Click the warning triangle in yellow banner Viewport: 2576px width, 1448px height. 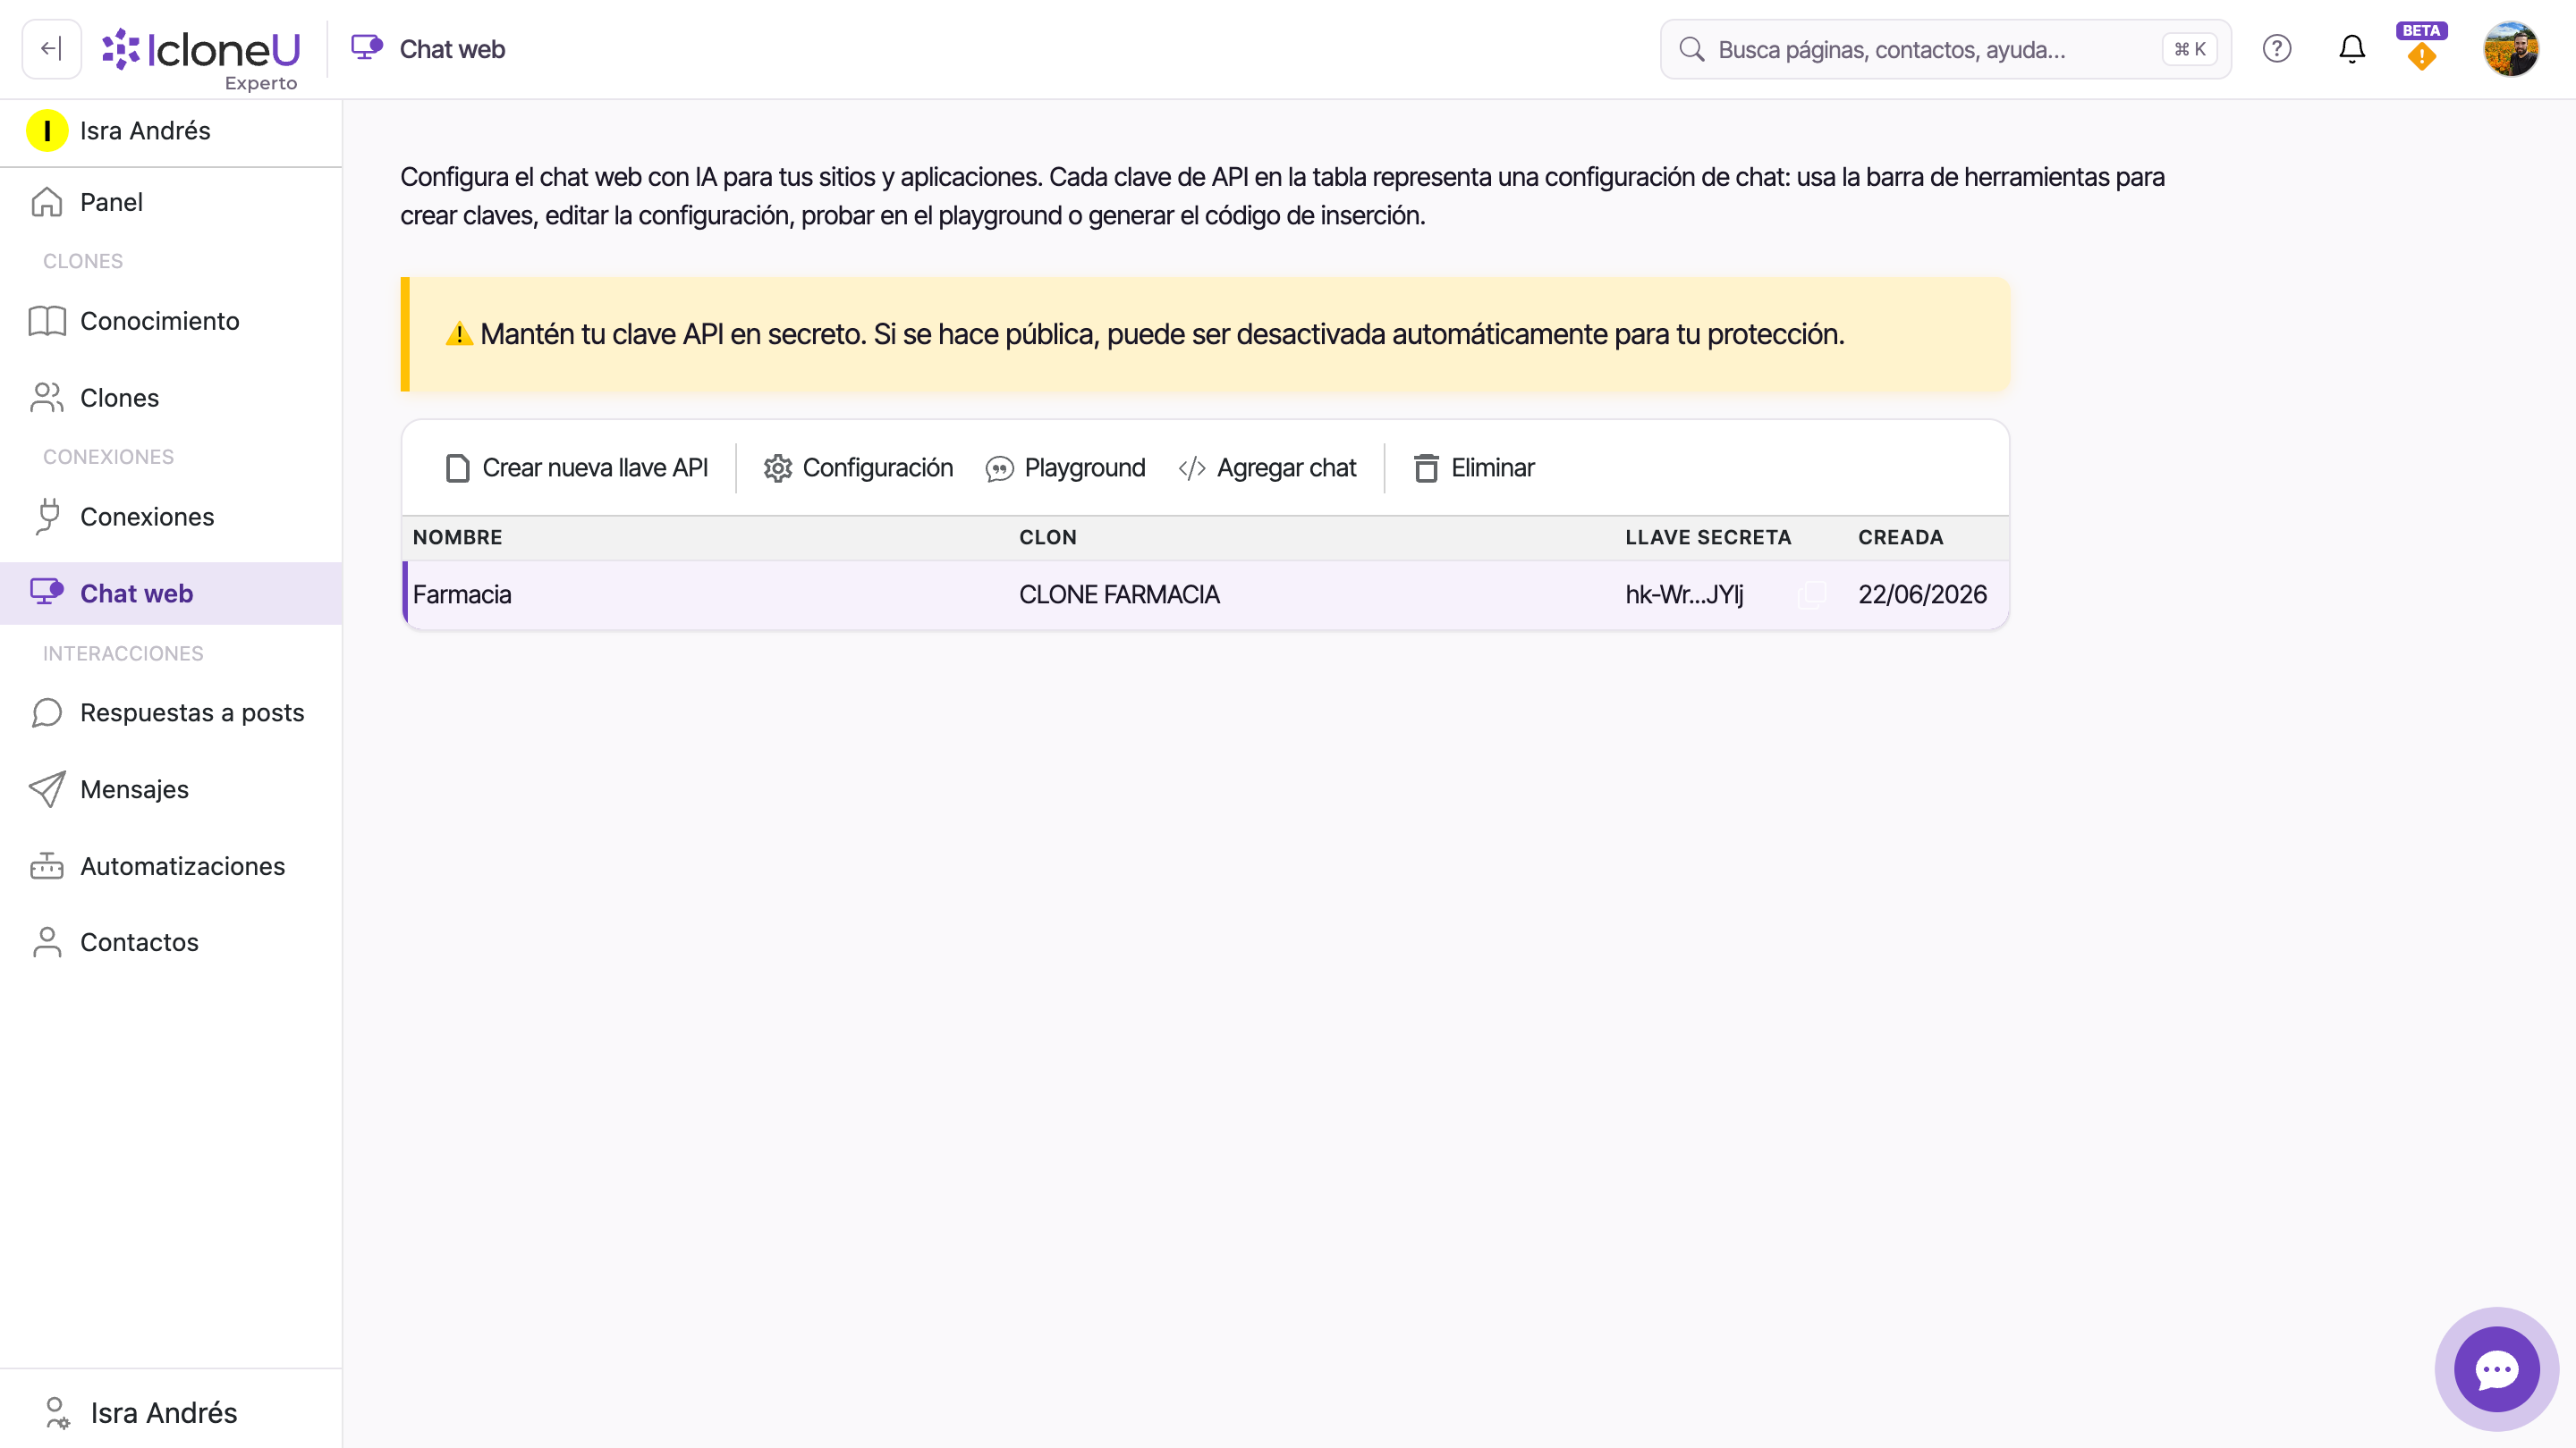pos(459,333)
